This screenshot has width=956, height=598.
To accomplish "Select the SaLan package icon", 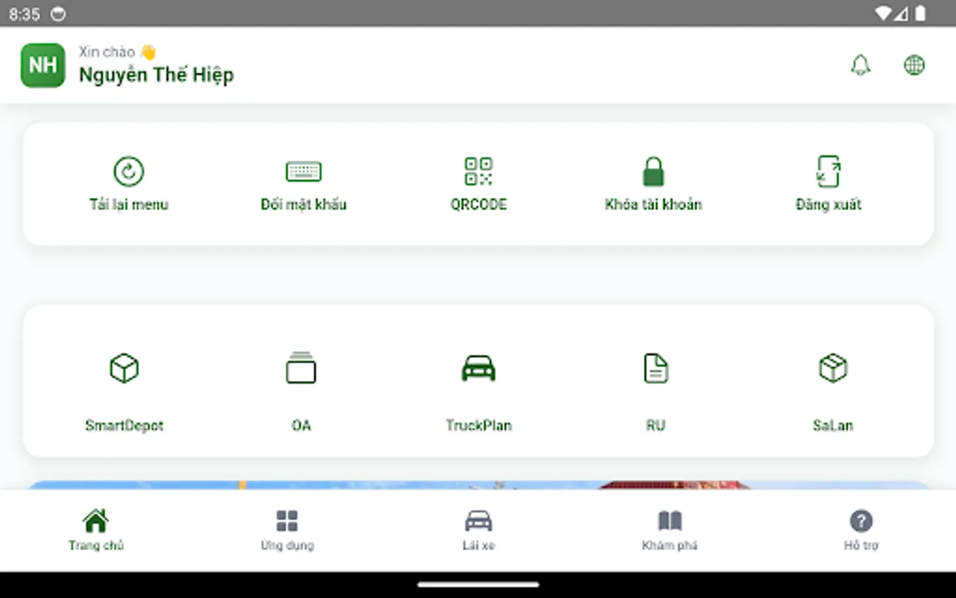I will (833, 368).
